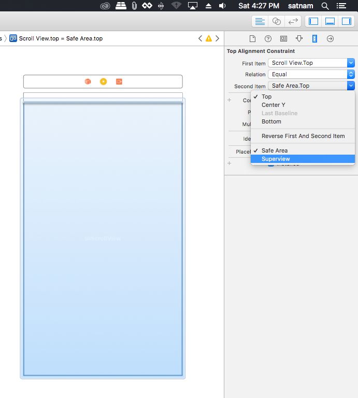This screenshot has height=398, width=358.
Task: Show the standard editor
Action: click(260, 21)
